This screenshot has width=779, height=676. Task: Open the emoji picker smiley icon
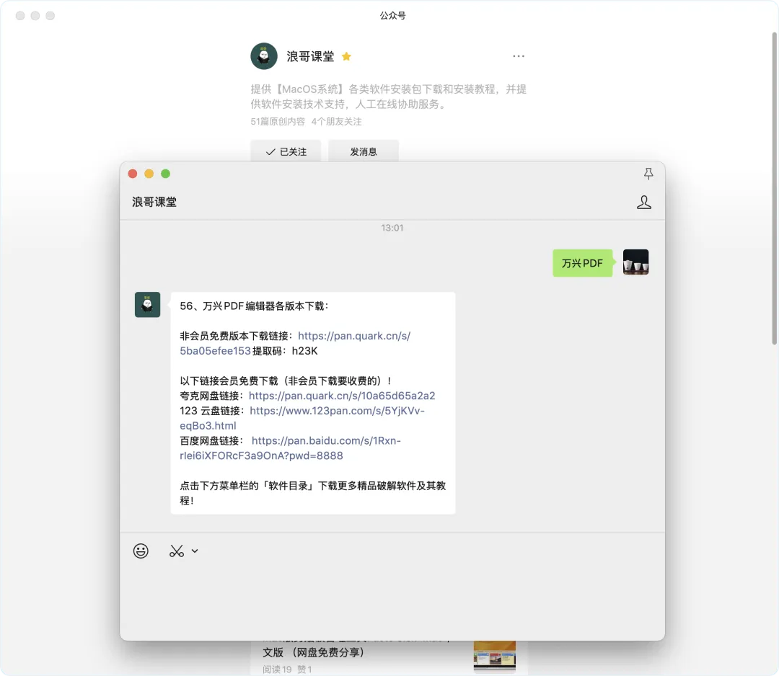[x=141, y=551]
